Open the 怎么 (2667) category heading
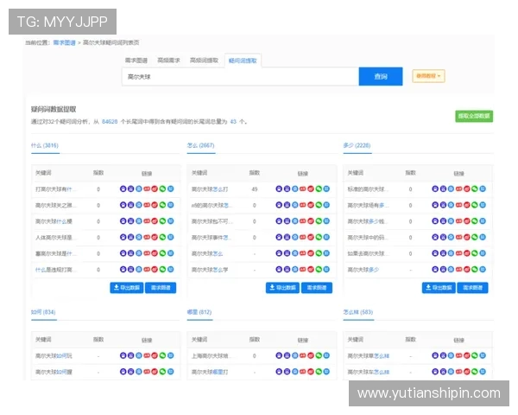This screenshot has height=415, width=518. coord(200,145)
